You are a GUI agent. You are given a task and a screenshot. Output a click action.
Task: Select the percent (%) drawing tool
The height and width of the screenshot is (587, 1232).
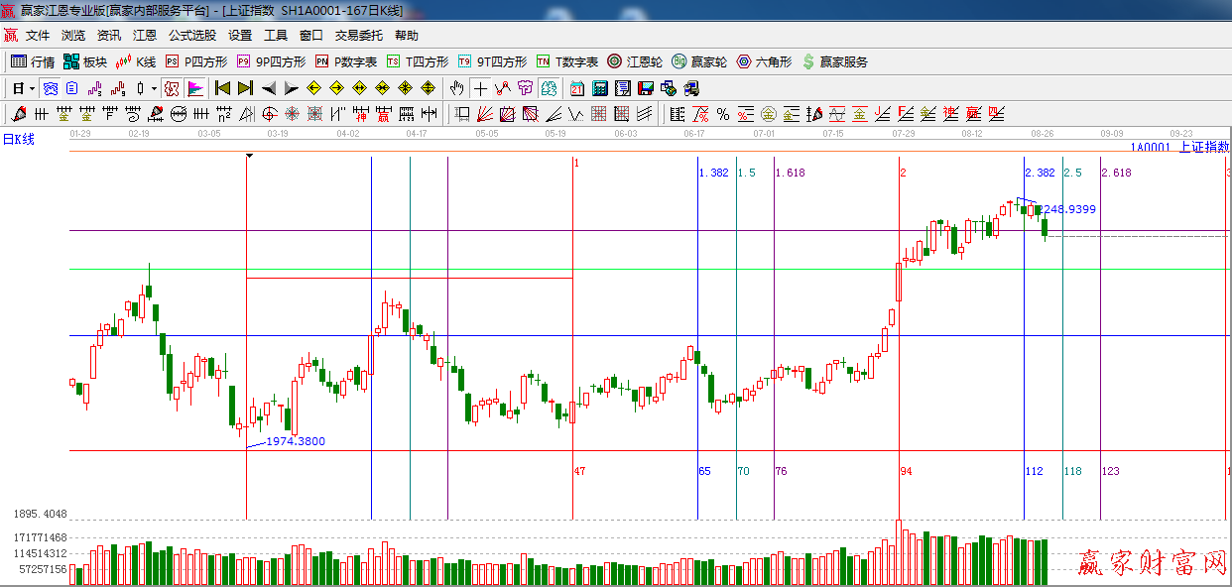click(x=723, y=114)
